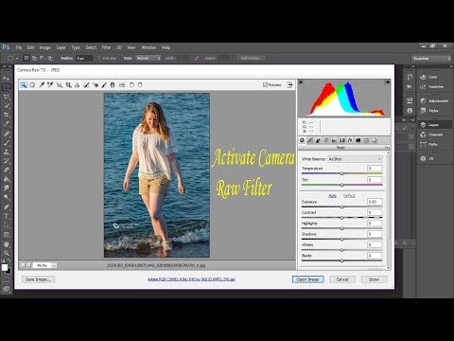
Task: Click the rotate image counterclockwise icon
Action: click(131, 85)
